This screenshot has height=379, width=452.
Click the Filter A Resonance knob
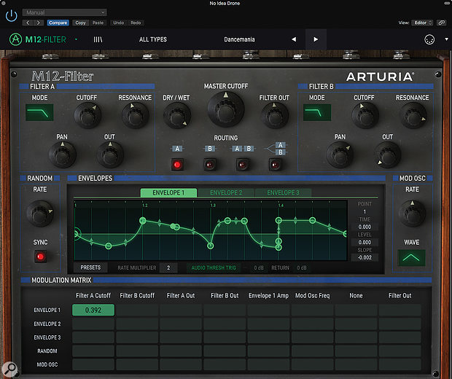[x=135, y=116]
